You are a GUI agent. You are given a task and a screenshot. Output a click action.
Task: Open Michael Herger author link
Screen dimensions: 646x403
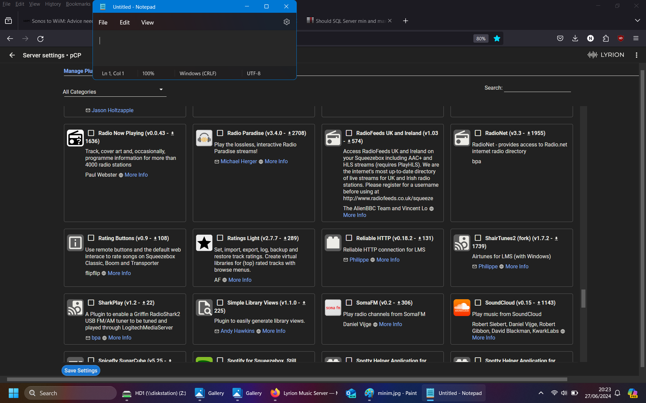[x=239, y=161]
